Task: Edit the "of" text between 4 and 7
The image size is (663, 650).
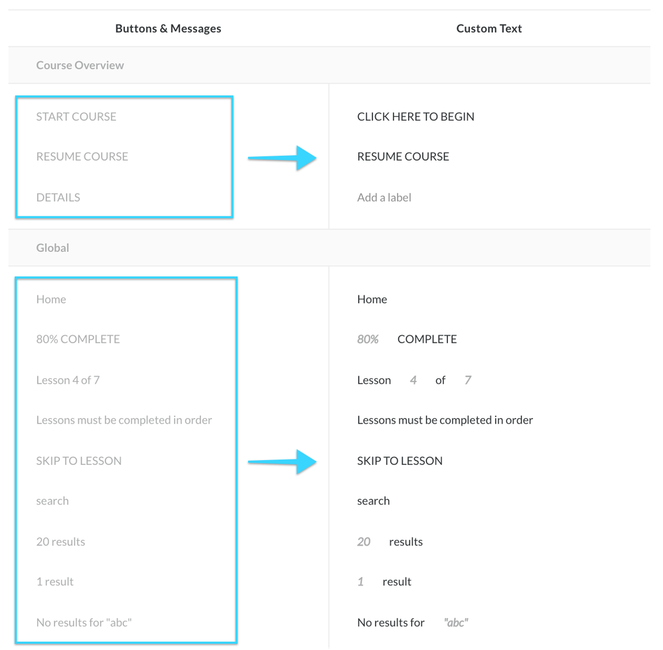Action: (440, 380)
